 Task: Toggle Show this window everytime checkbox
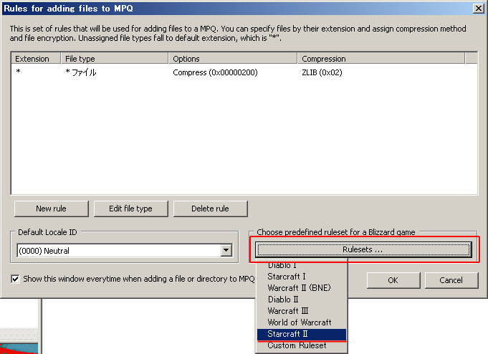click(x=15, y=279)
